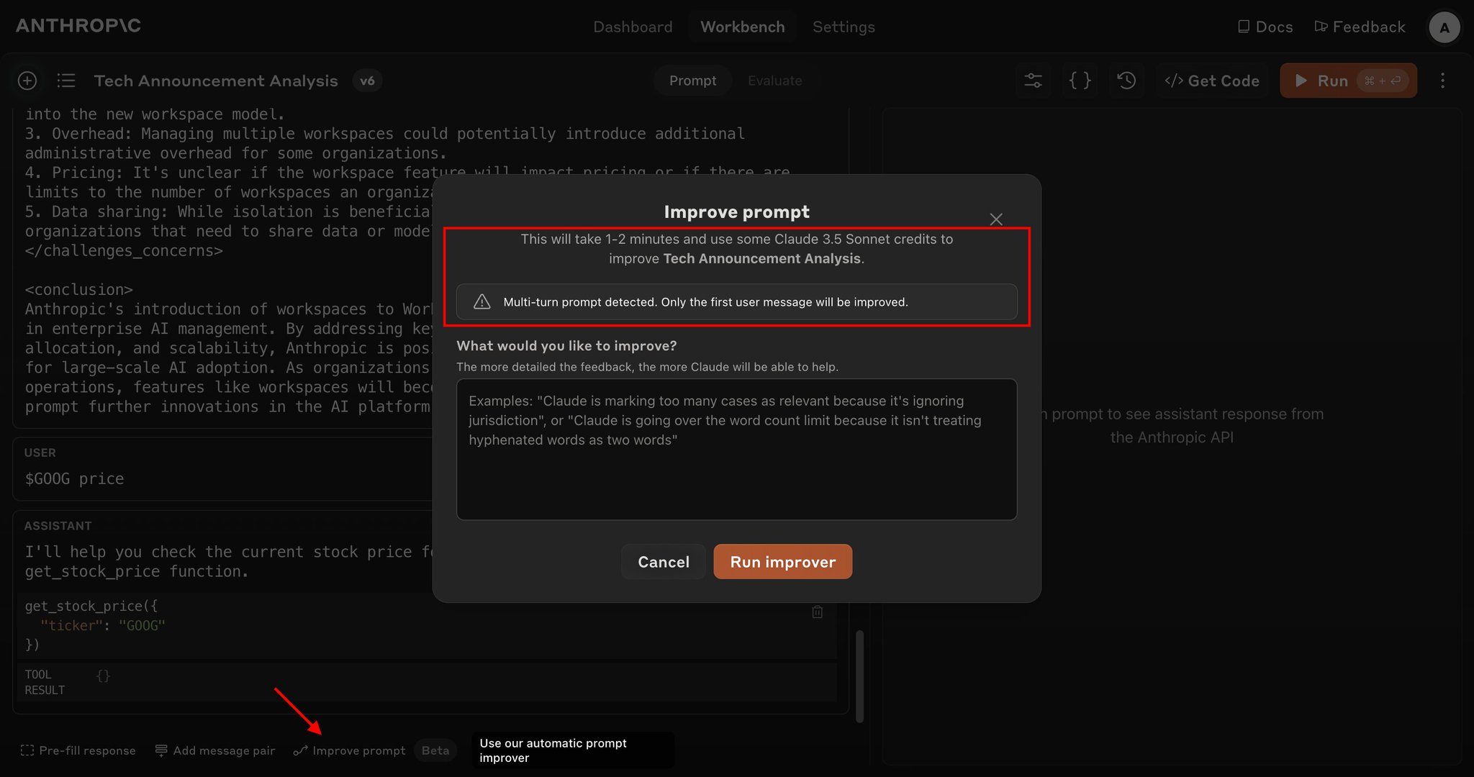Run the prompt

(x=1348, y=81)
